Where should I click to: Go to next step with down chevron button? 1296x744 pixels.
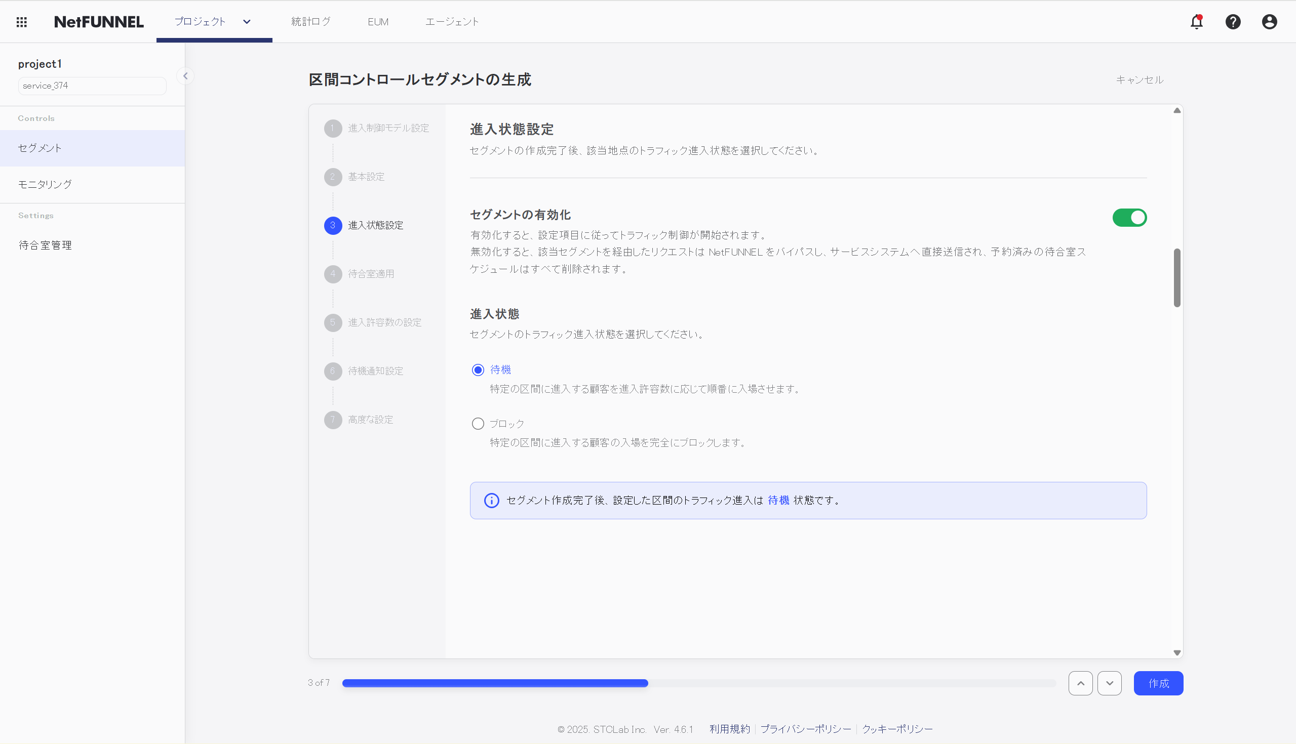[1109, 683]
